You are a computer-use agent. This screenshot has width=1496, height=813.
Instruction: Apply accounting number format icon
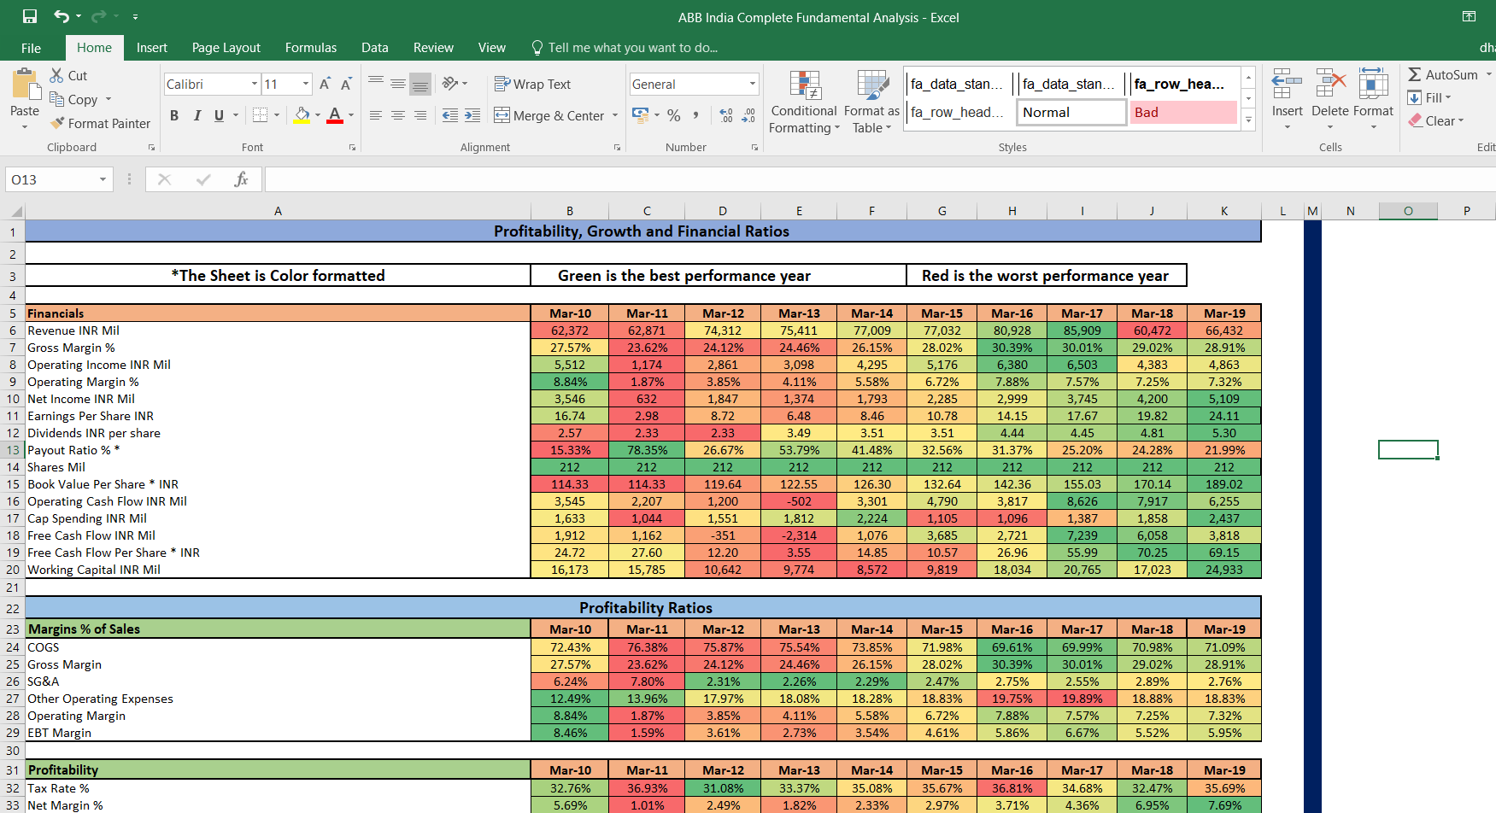point(640,115)
